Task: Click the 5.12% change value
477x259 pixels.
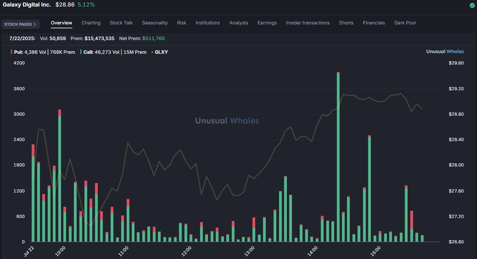Action: pos(86,5)
